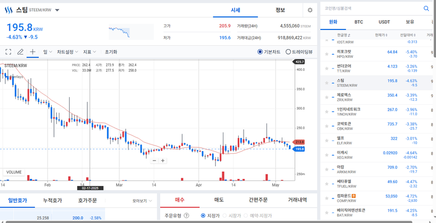Zoom out the chart with minus button
This screenshot has width=436, height=223.
(x=154, y=160)
